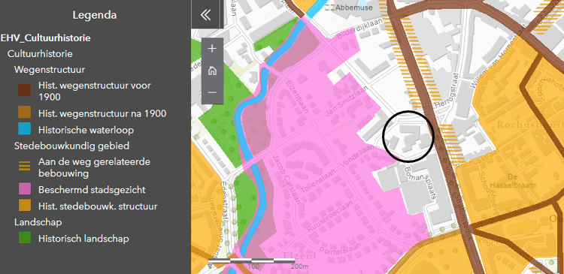This screenshot has width=564, height=274.
Task: Select the Stedebouwkundig gebied group label
Action: tap(72, 146)
